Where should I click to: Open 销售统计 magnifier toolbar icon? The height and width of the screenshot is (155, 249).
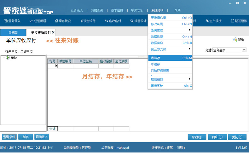click(x=132, y=21)
